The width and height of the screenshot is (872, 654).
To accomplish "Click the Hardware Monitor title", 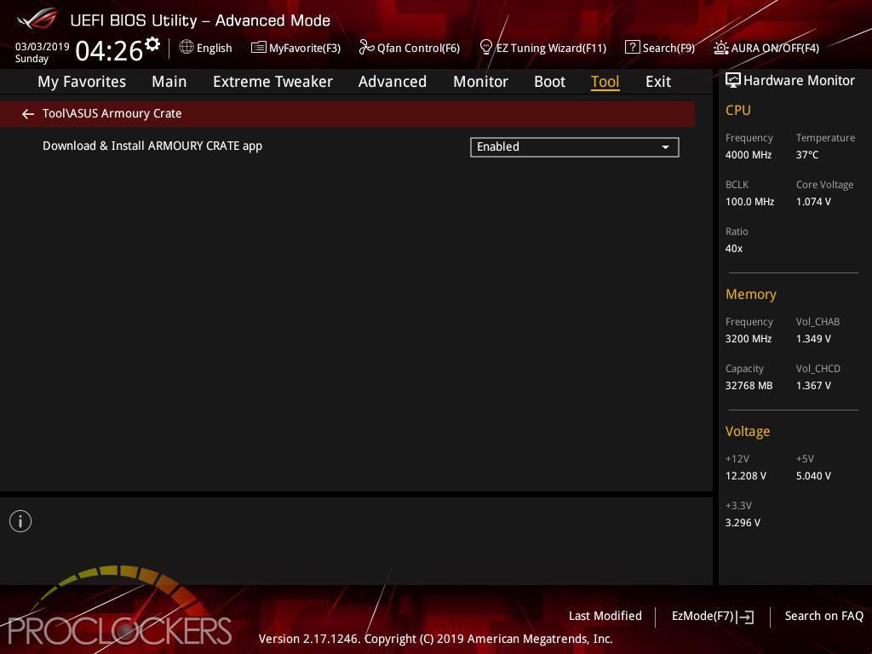I will click(x=799, y=81).
